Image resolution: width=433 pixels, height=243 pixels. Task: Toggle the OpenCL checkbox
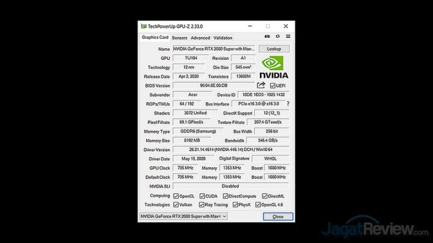[x=176, y=196]
